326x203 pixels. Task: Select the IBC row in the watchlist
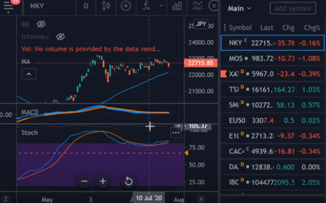pos(272,183)
